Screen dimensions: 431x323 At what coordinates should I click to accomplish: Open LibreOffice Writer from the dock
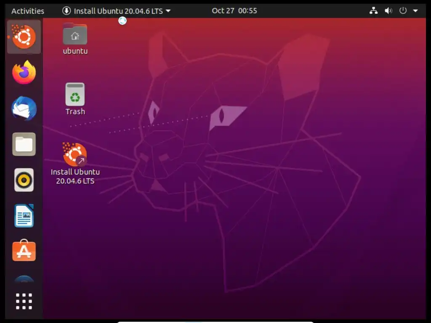24,216
